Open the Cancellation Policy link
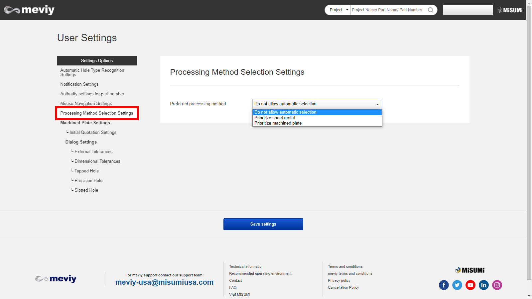The height and width of the screenshot is (299, 532). pyautogui.click(x=343, y=288)
